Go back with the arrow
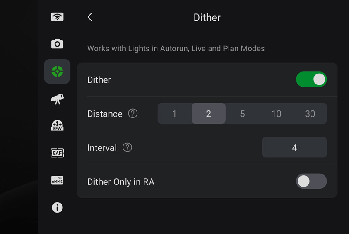Screen dimensions: 349x234 coord(90,17)
